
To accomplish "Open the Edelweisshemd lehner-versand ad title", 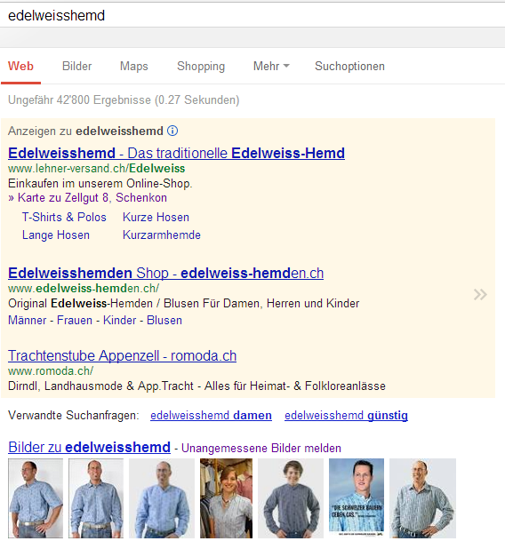I will (176, 153).
